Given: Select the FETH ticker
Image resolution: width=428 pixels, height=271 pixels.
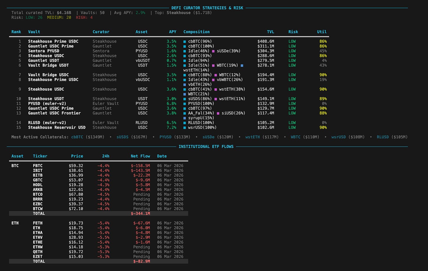Looking at the screenshot, I should [x=38, y=223].
